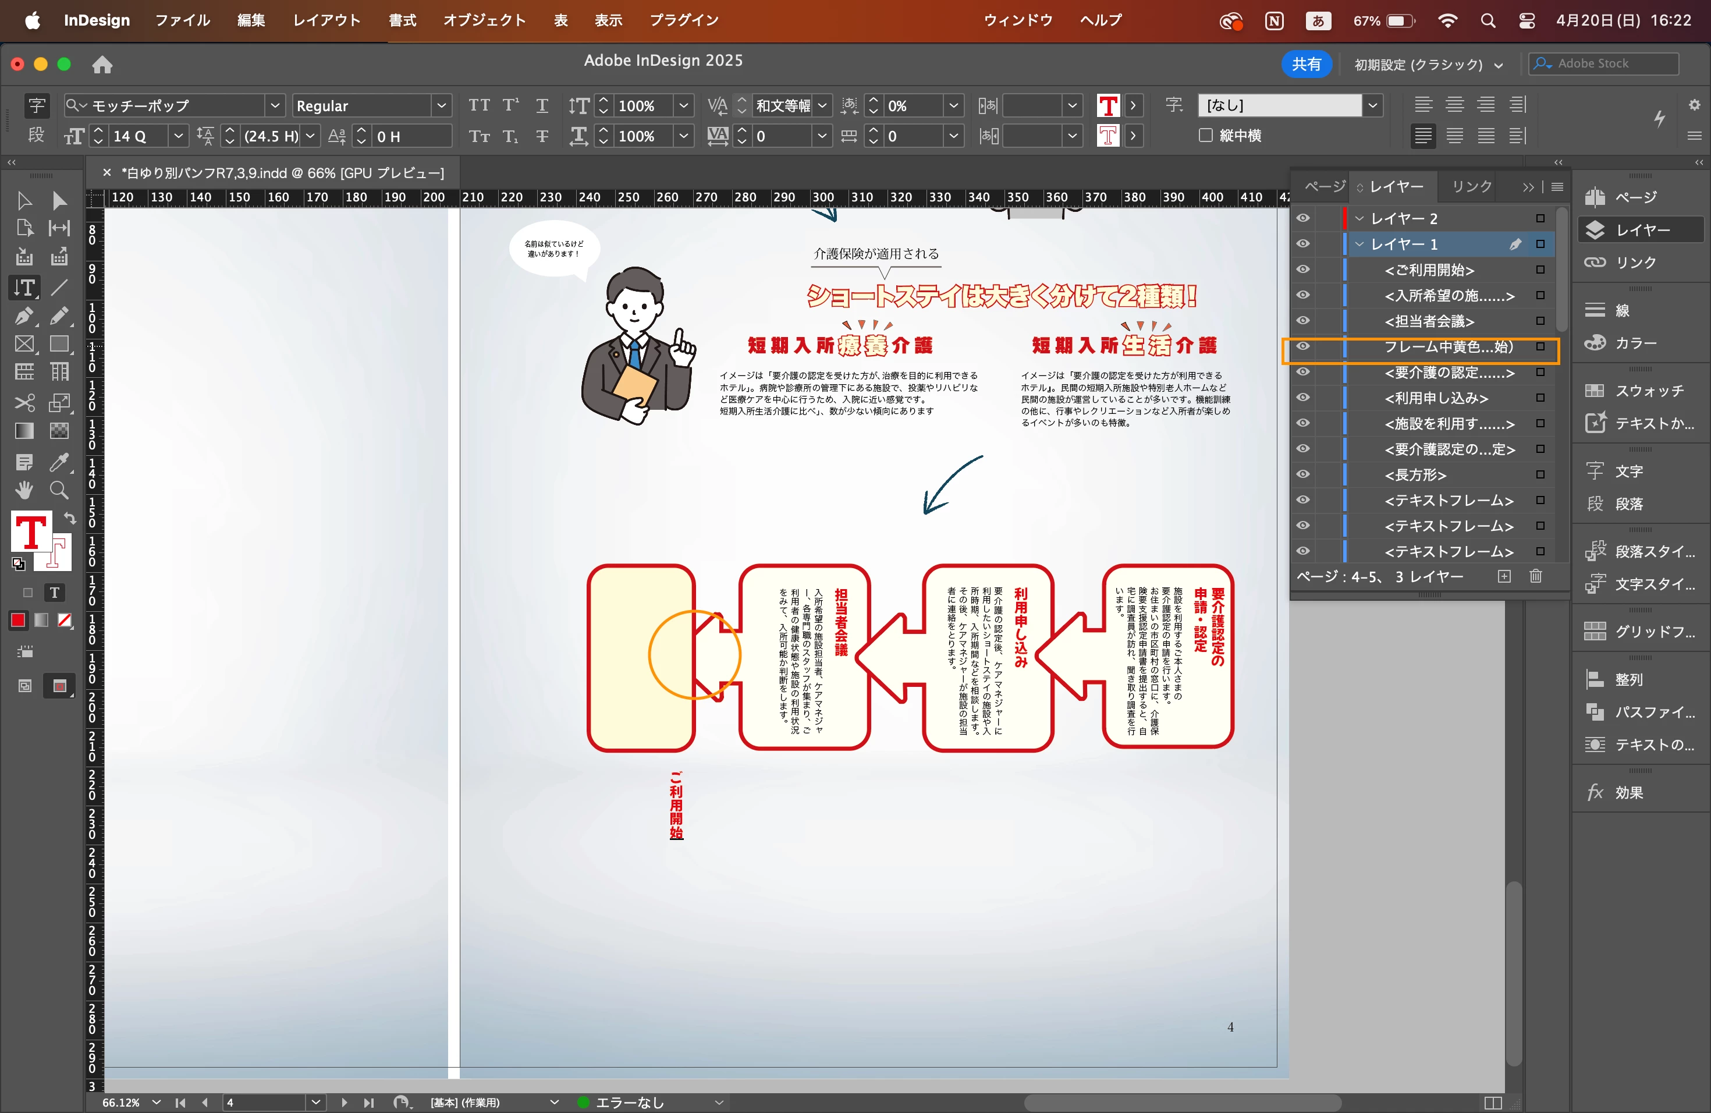Click the delete layer trash icon
This screenshot has height=1113, width=1711.
1536,576
